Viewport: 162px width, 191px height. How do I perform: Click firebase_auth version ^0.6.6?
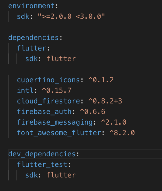[x=92, y=112]
